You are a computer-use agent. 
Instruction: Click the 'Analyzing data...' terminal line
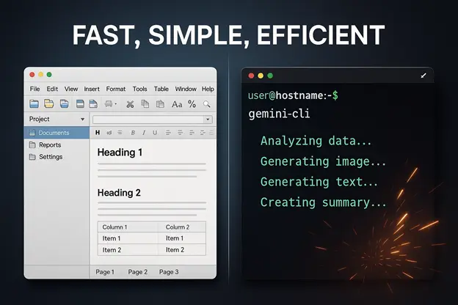click(316, 141)
